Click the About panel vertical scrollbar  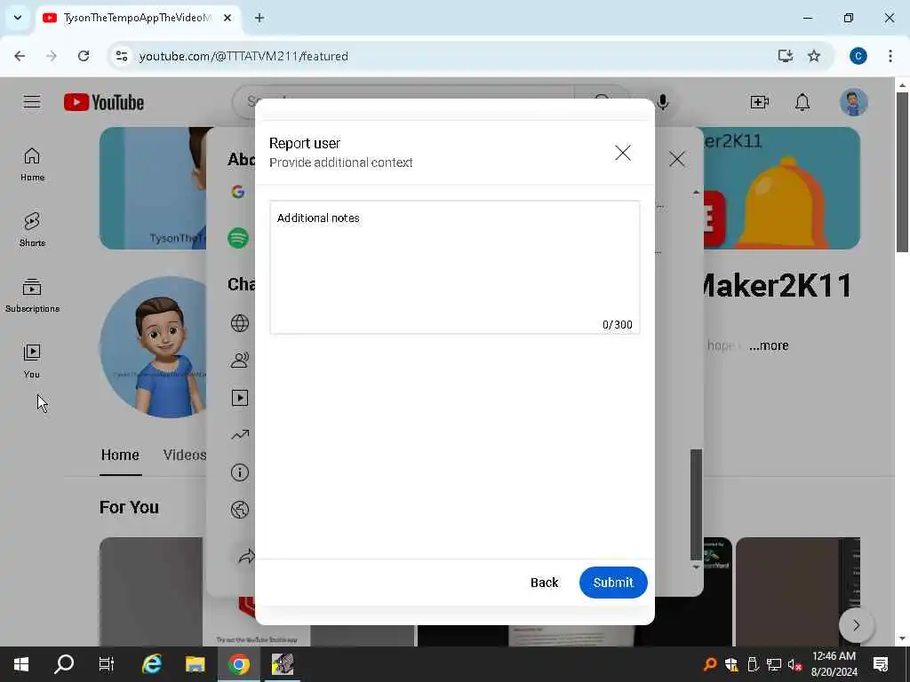[x=696, y=504]
